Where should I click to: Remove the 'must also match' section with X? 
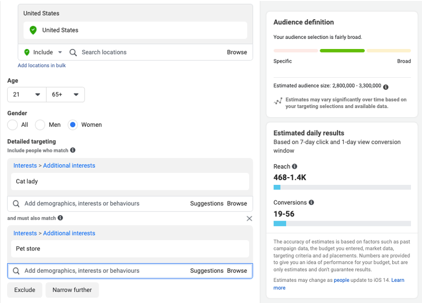(249, 219)
